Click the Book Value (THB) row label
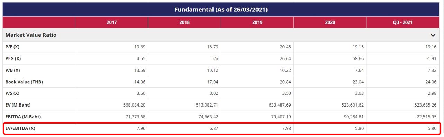The width and height of the screenshot is (444, 137). (24, 82)
